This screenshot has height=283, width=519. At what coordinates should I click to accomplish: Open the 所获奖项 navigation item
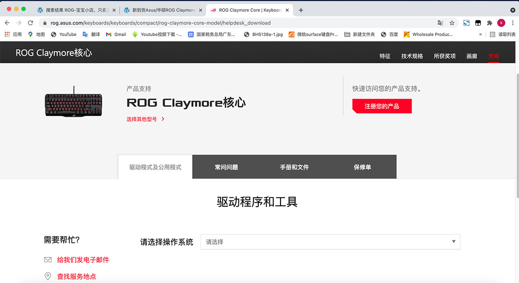pos(444,56)
